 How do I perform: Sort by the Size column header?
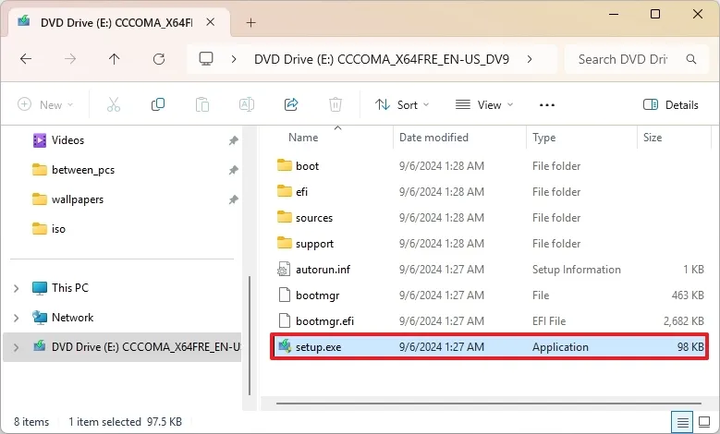click(x=652, y=138)
